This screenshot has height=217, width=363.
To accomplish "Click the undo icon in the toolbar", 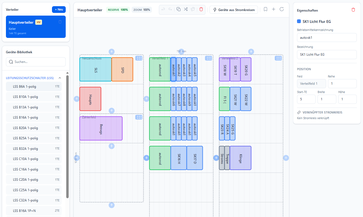I will pyautogui.click(x=163, y=9).
